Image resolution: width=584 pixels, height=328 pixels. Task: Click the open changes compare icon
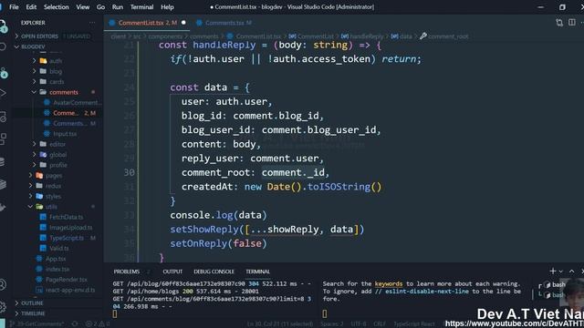pyautogui.click(x=559, y=23)
